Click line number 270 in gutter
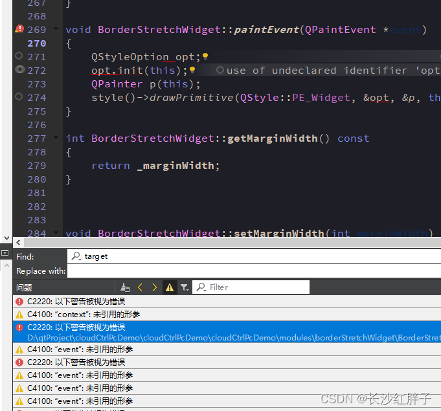Image resolution: width=441 pixels, height=411 pixels. pyautogui.click(x=36, y=43)
